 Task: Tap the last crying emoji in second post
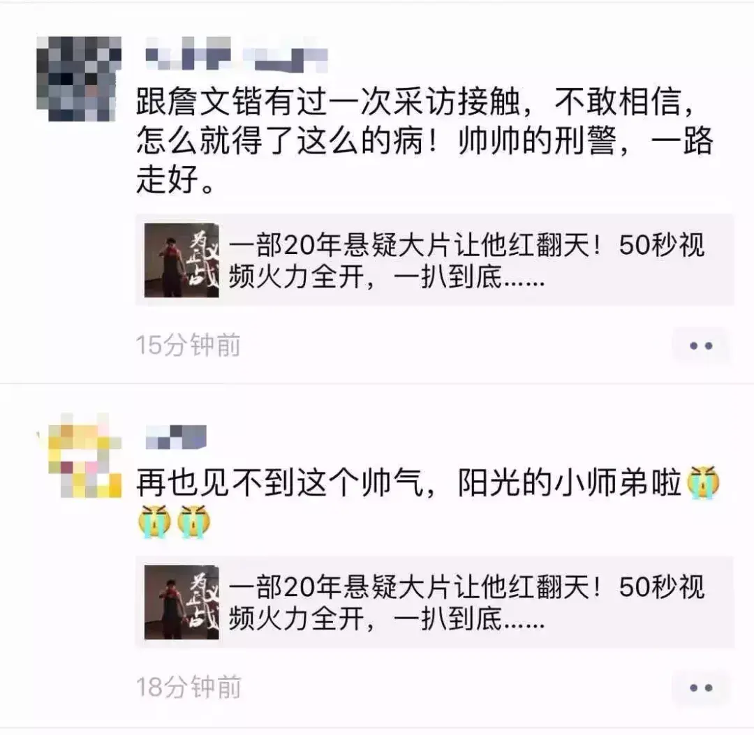tap(194, 521)
